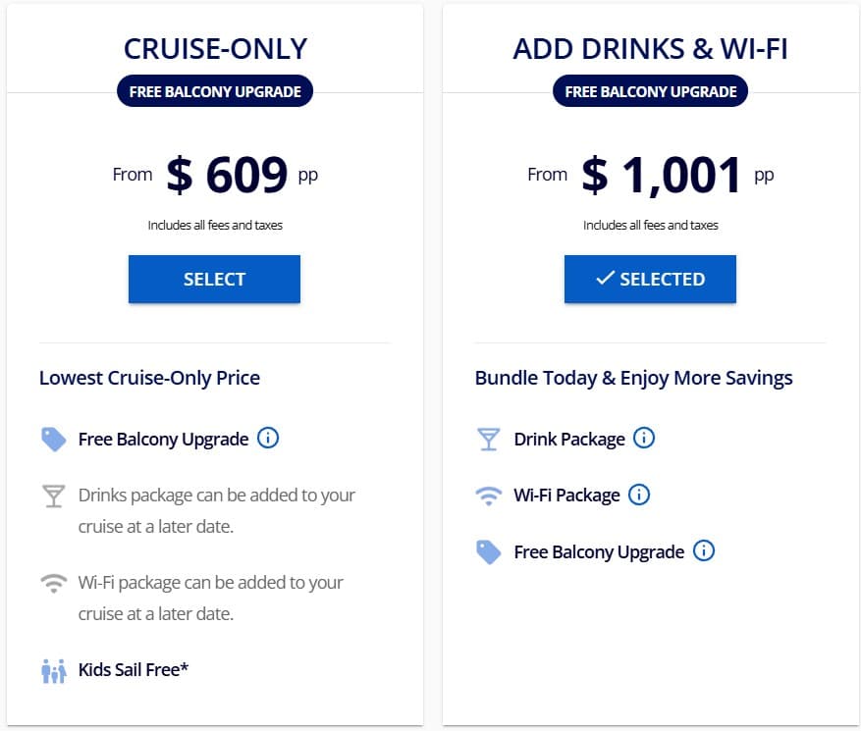
Task: Open Drink Package info icon
Action: [644, 438]
